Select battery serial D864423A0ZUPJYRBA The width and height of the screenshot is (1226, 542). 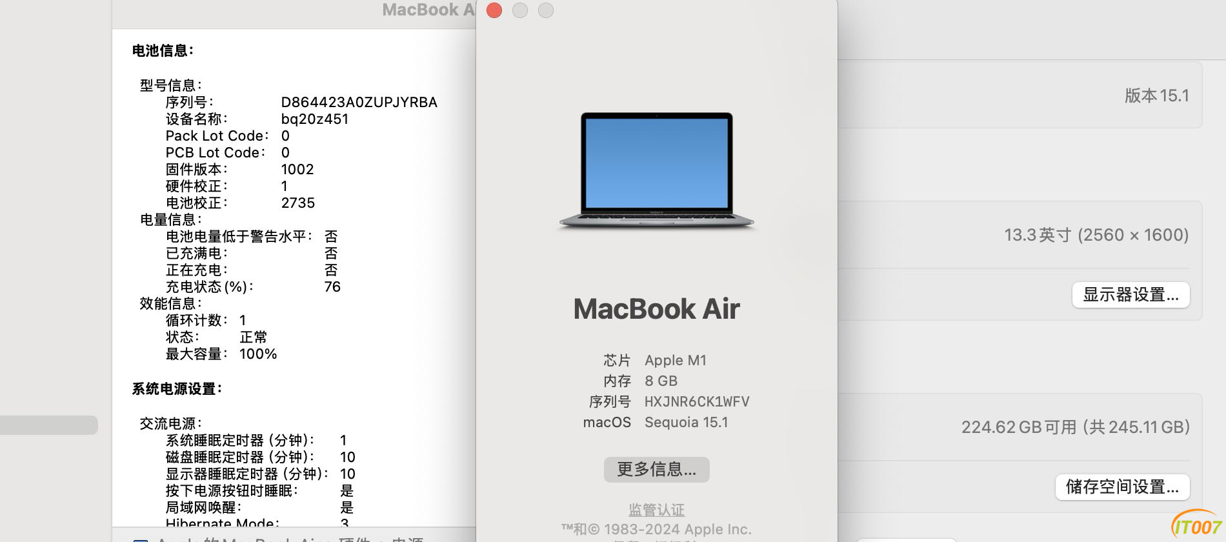[359, 102]
